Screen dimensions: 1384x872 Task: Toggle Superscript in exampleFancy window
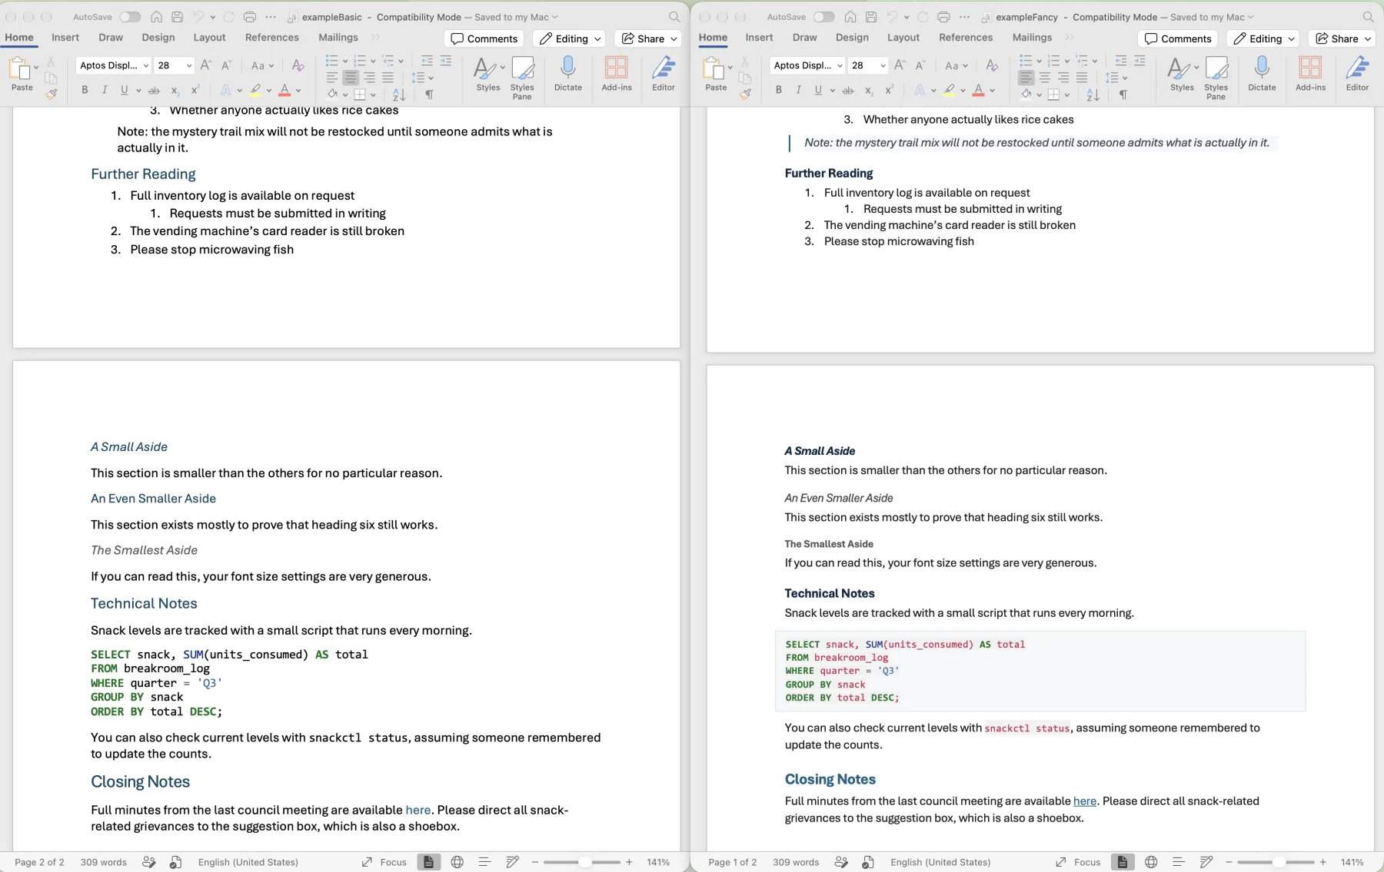click(889, 90)
